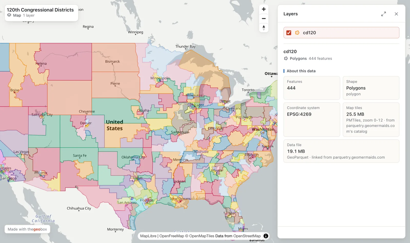
Task: Zoom in on the map
Action: click(x=264, y=9)
